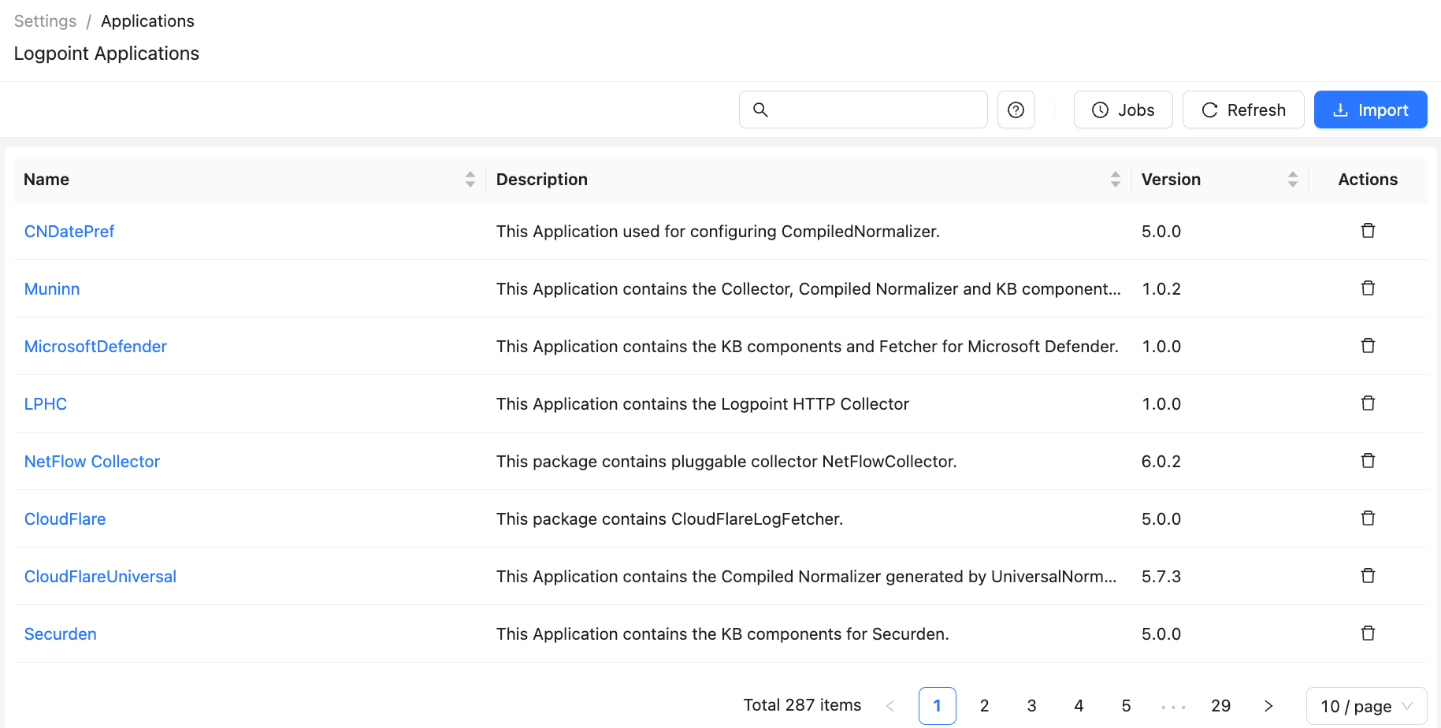Click trash icon for NetFlow Collector
Screen dimensions: 1441x728
click(x=1368, y=461)
